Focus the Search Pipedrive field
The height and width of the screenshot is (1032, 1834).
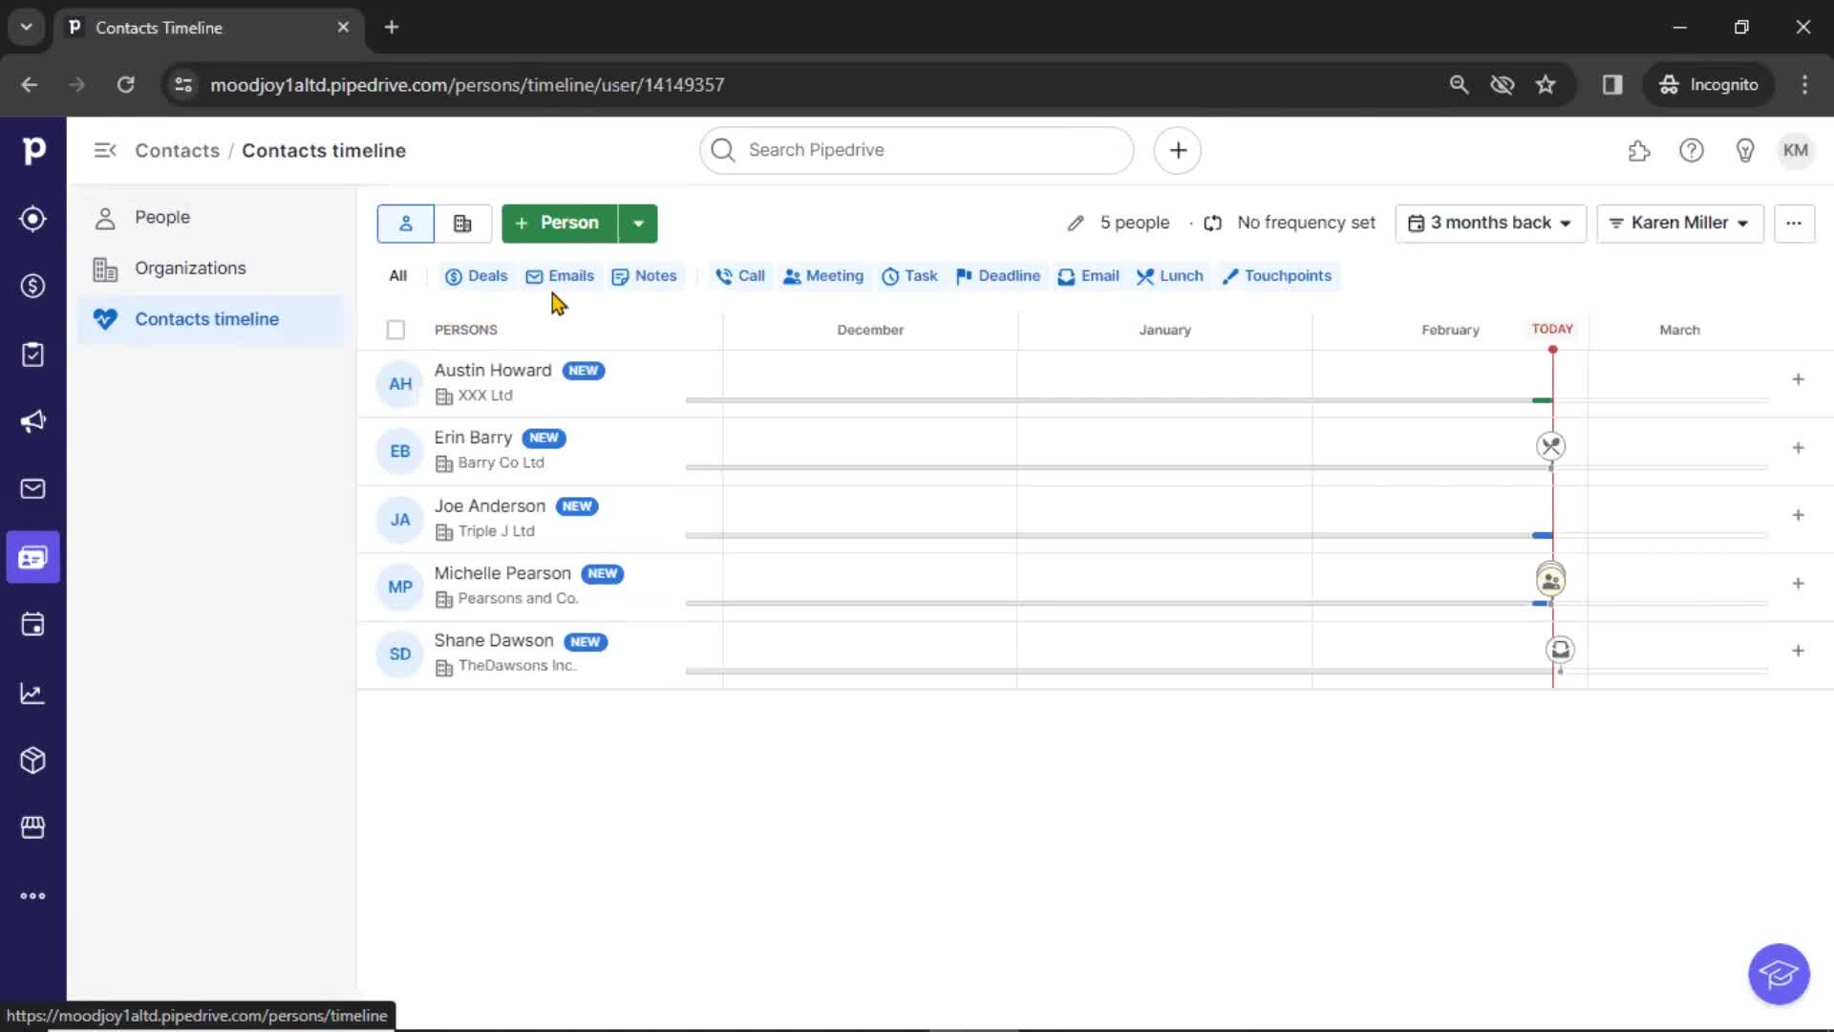tap(916, 150)
